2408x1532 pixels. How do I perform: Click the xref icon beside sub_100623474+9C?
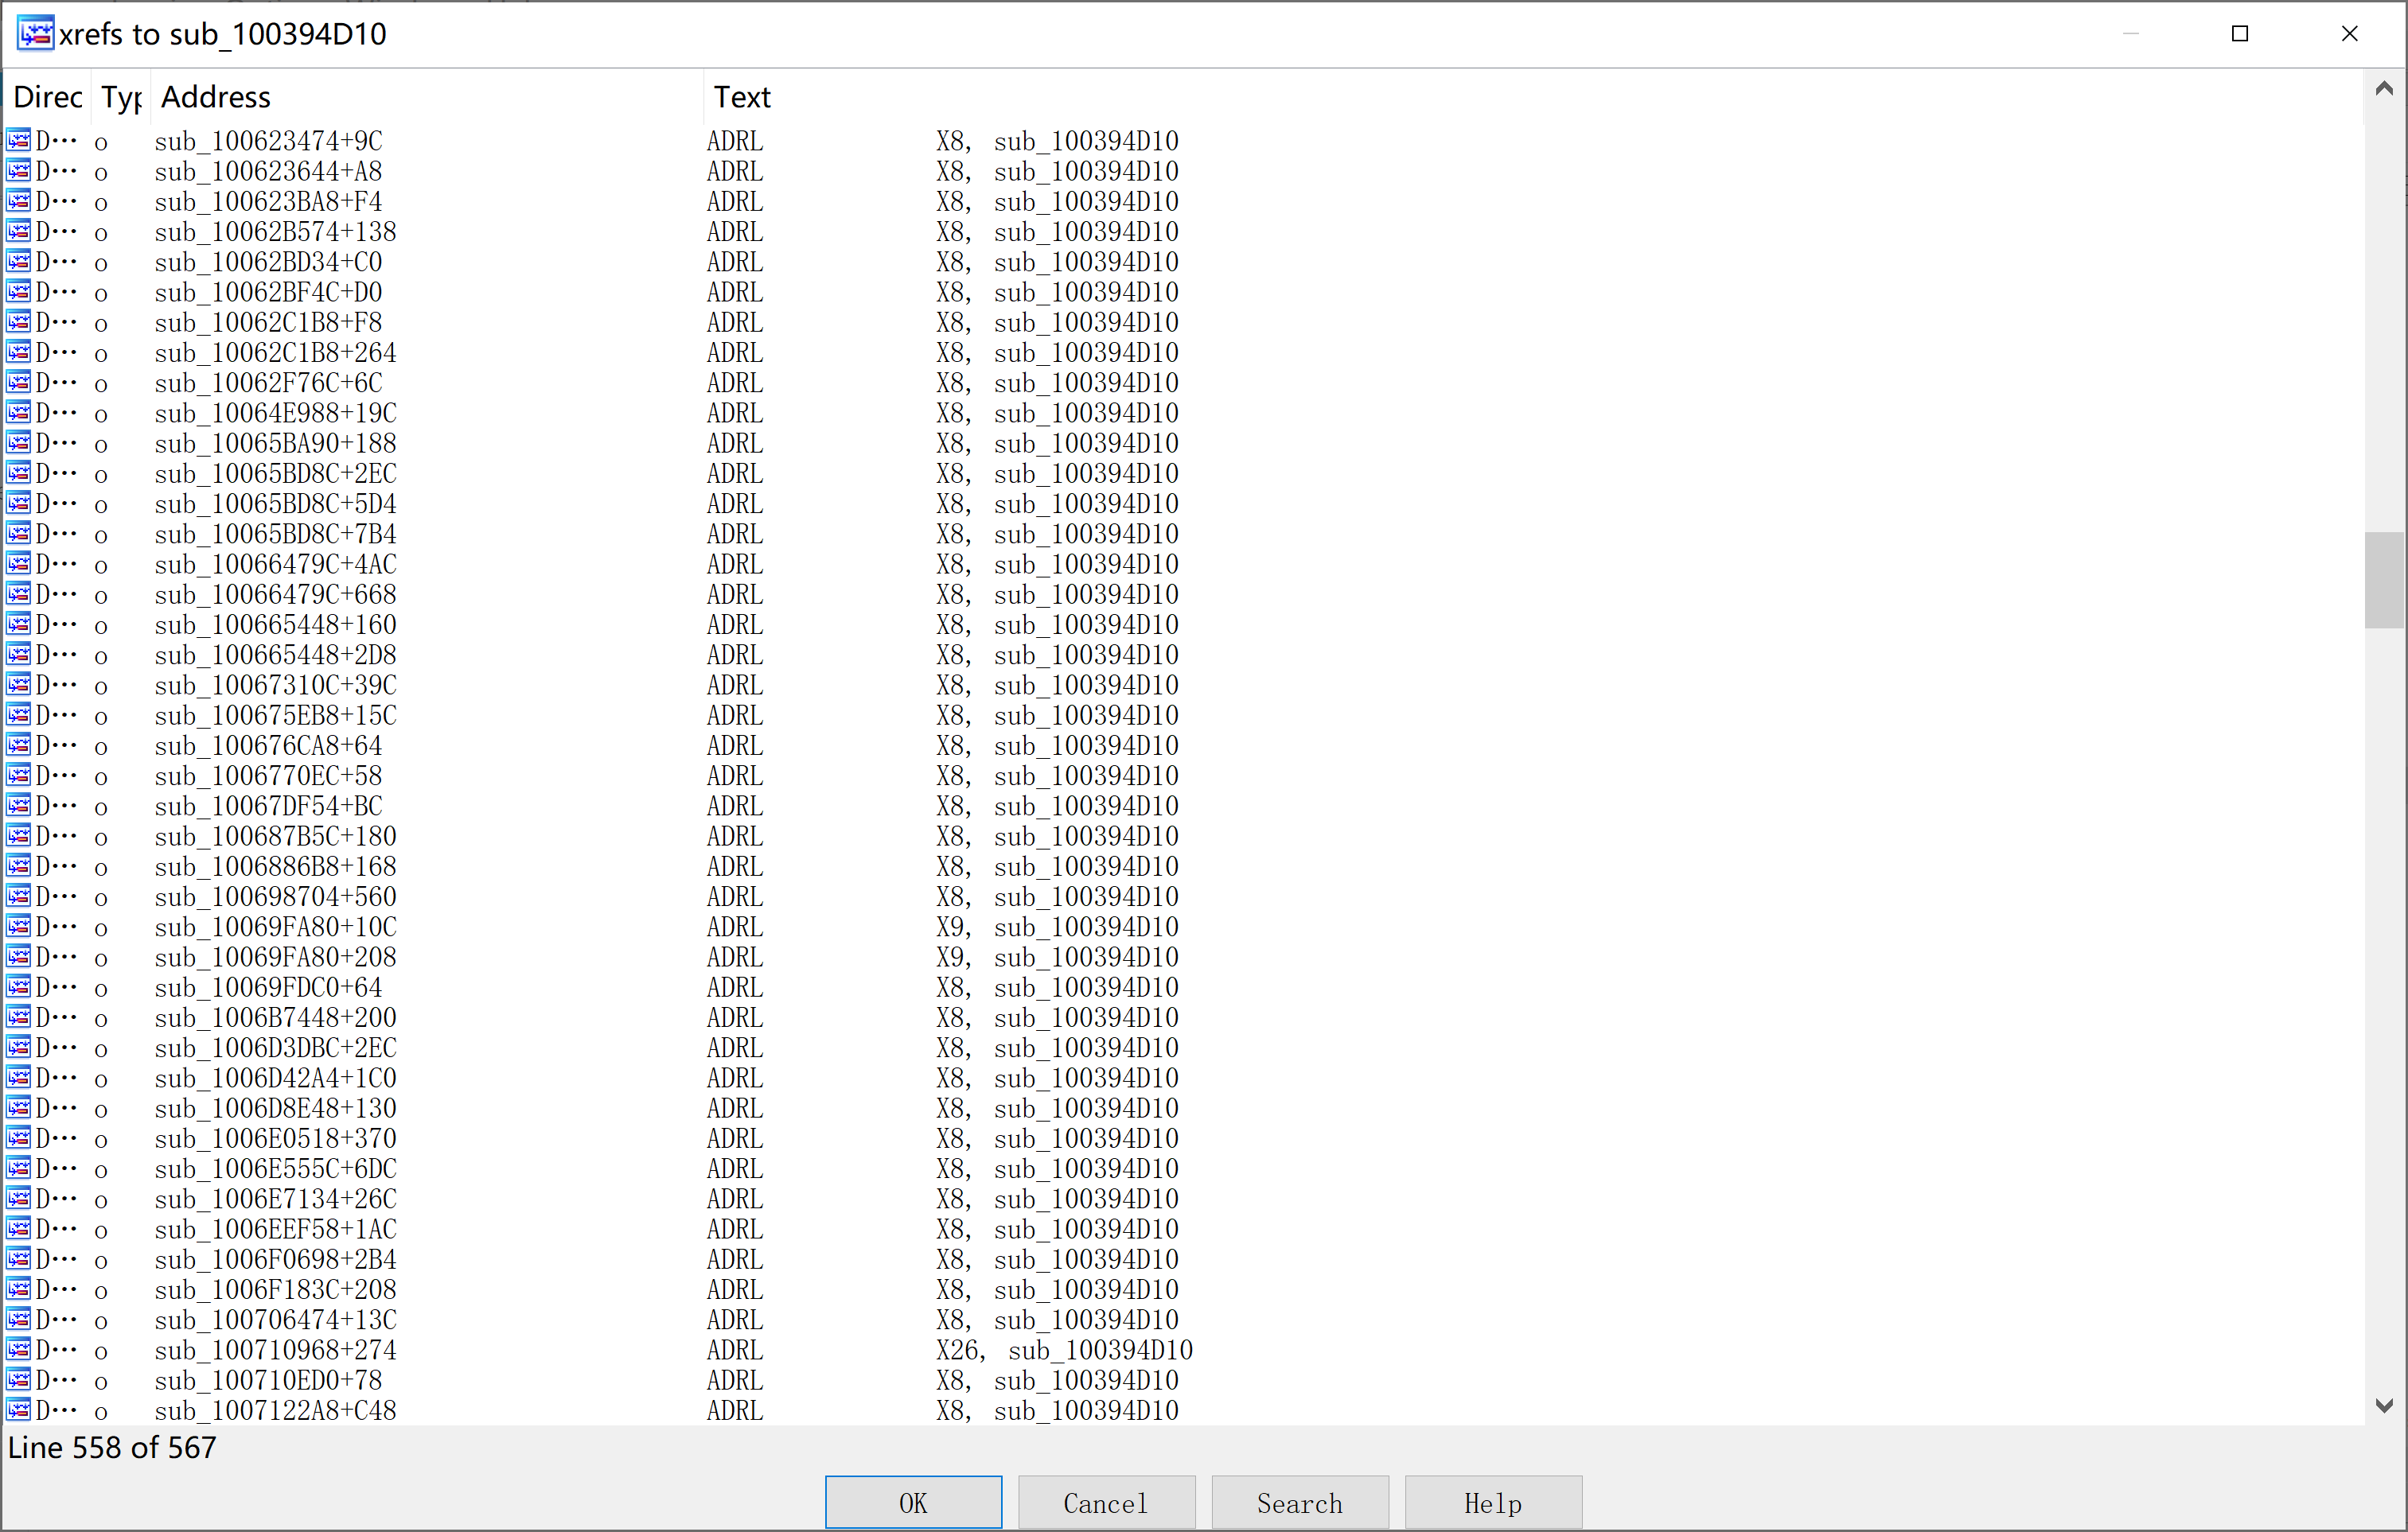click(18, 140)
